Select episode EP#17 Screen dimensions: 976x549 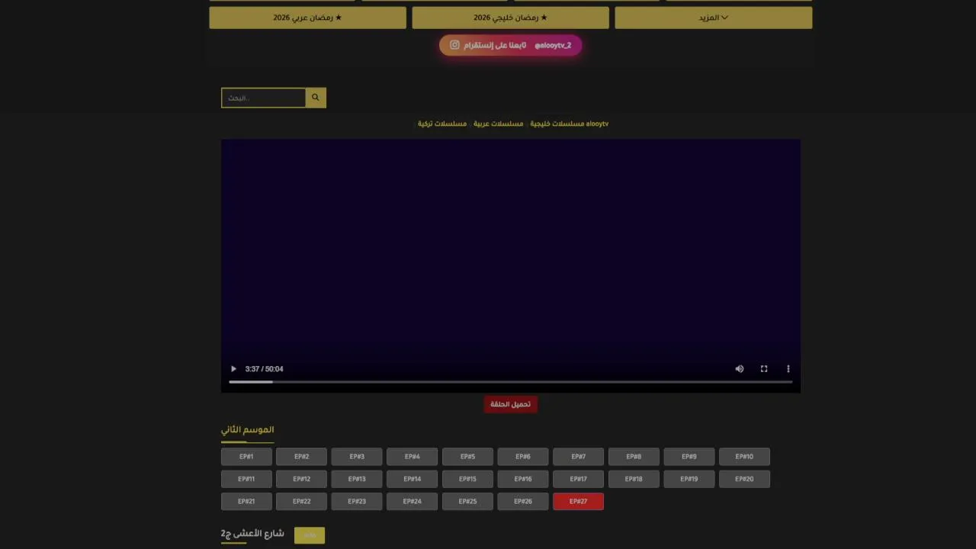click(x=579, y=479)
